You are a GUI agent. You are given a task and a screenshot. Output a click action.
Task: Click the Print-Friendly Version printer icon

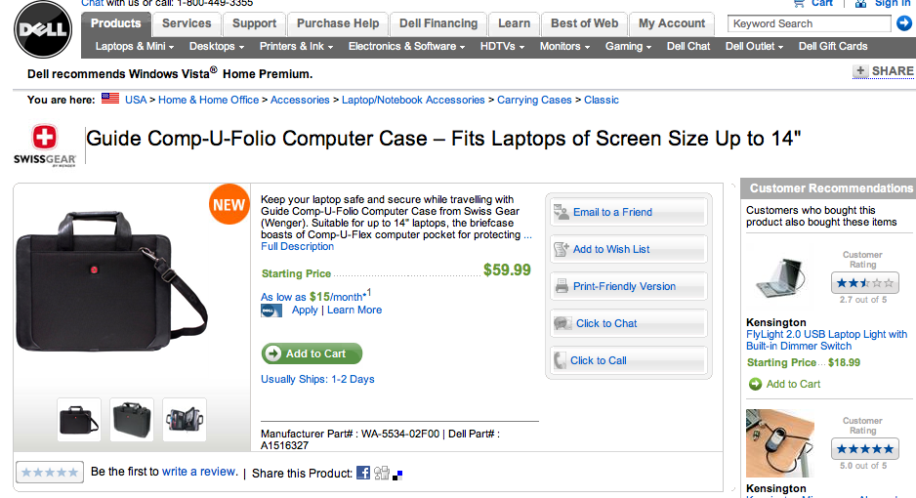(x=562, y=286)
